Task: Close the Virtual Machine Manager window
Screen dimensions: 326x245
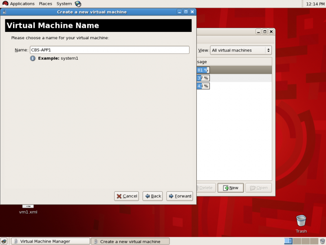Action: [x=271, y=31]
